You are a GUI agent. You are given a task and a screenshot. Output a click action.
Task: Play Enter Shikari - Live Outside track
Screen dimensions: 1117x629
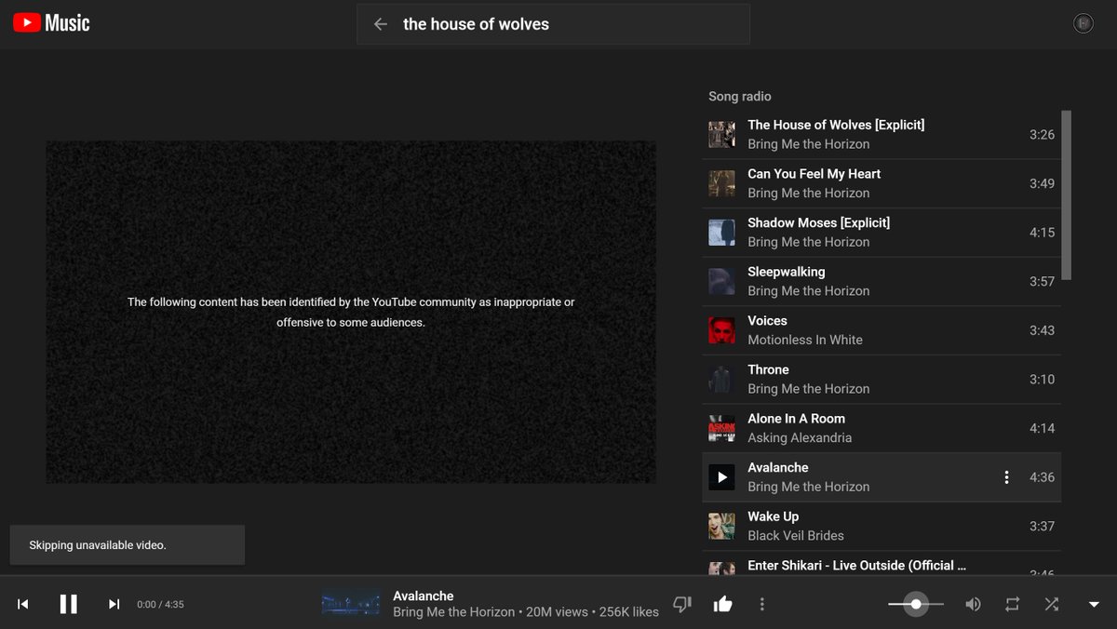(881, 566)
